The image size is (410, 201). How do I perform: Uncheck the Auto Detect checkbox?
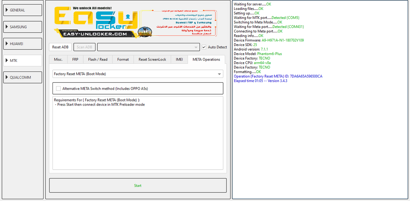[204, 47]
